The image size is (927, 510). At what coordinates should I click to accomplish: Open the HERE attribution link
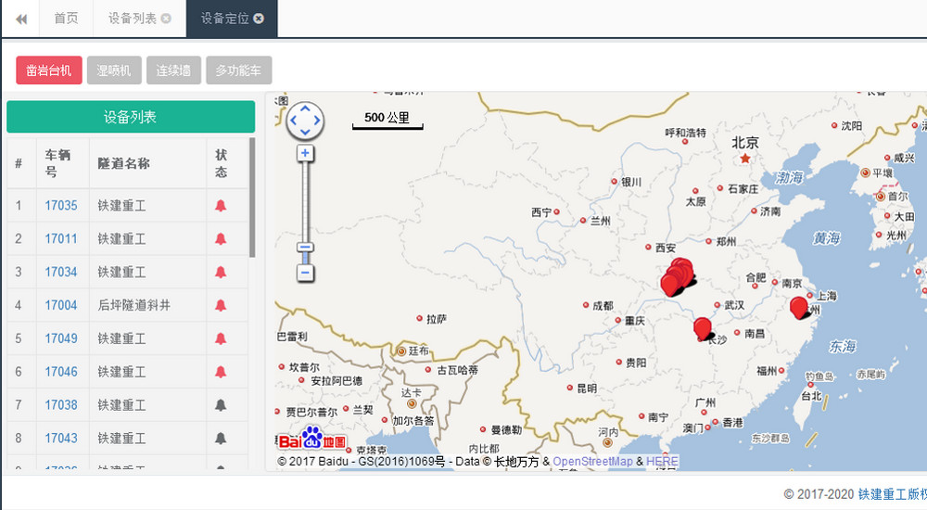(662, 462)
